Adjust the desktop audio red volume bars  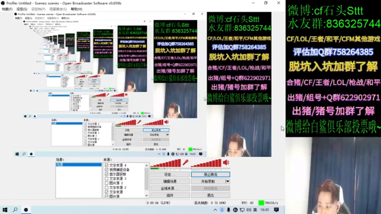pos(206,163)
